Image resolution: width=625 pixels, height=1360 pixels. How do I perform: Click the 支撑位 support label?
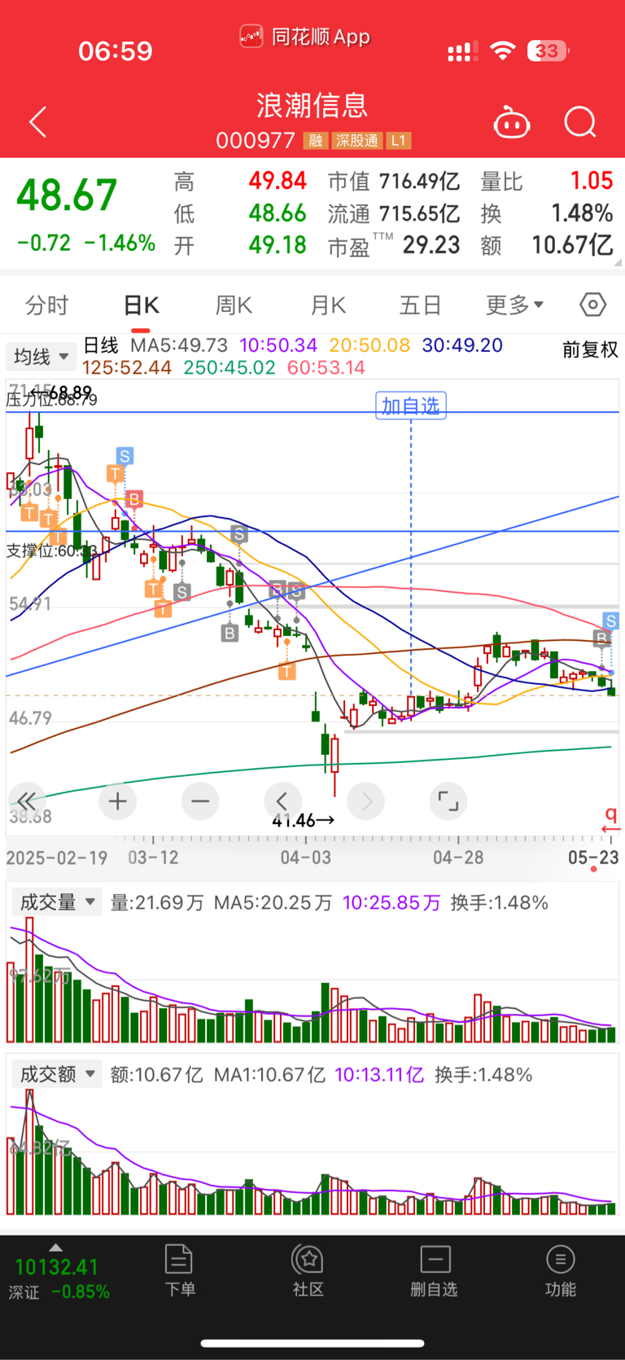click(52, 551)
